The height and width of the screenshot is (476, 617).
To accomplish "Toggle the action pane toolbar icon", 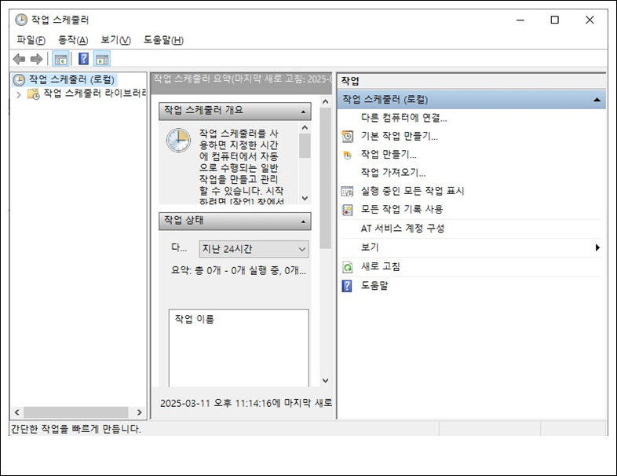I will click(102, 60).
